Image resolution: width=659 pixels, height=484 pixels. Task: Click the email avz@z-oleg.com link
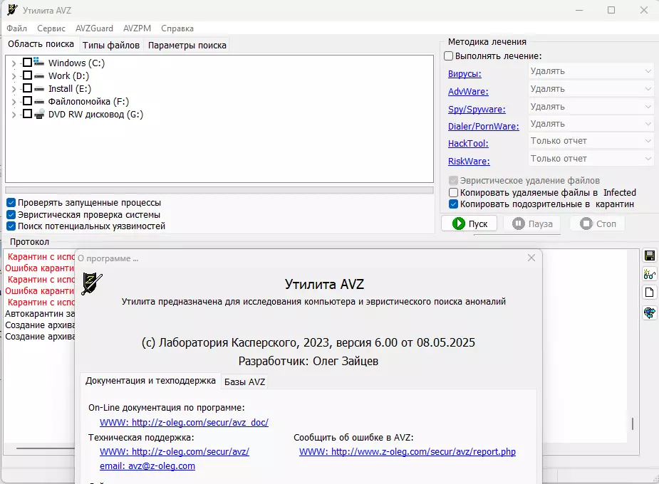click(x=147, y=466)
